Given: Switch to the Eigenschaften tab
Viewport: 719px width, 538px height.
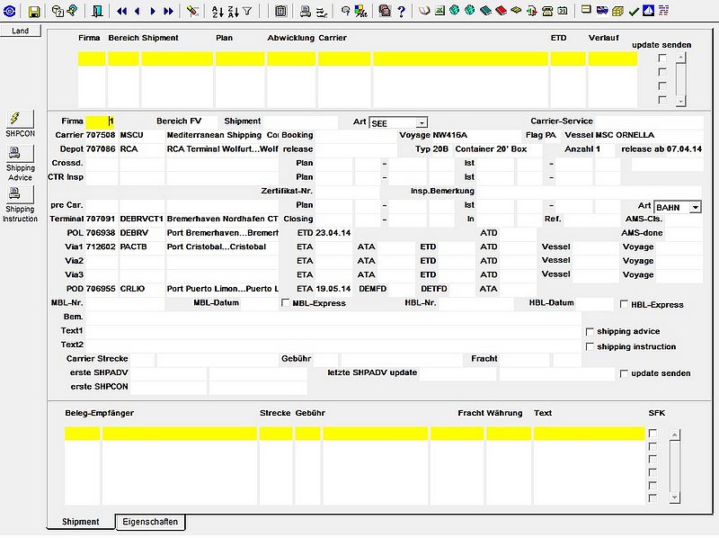Looking at the screenshot, I should tap(150, 522).
